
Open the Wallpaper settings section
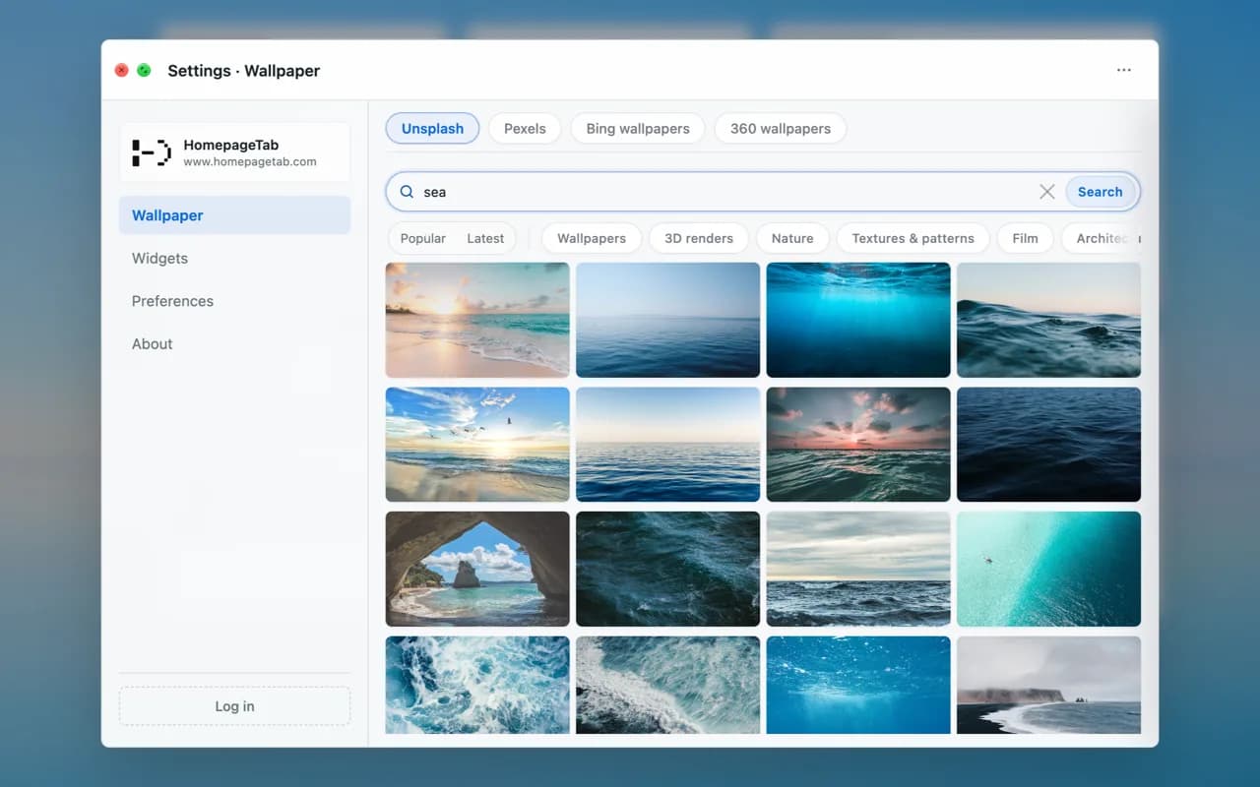coord(234,215)
